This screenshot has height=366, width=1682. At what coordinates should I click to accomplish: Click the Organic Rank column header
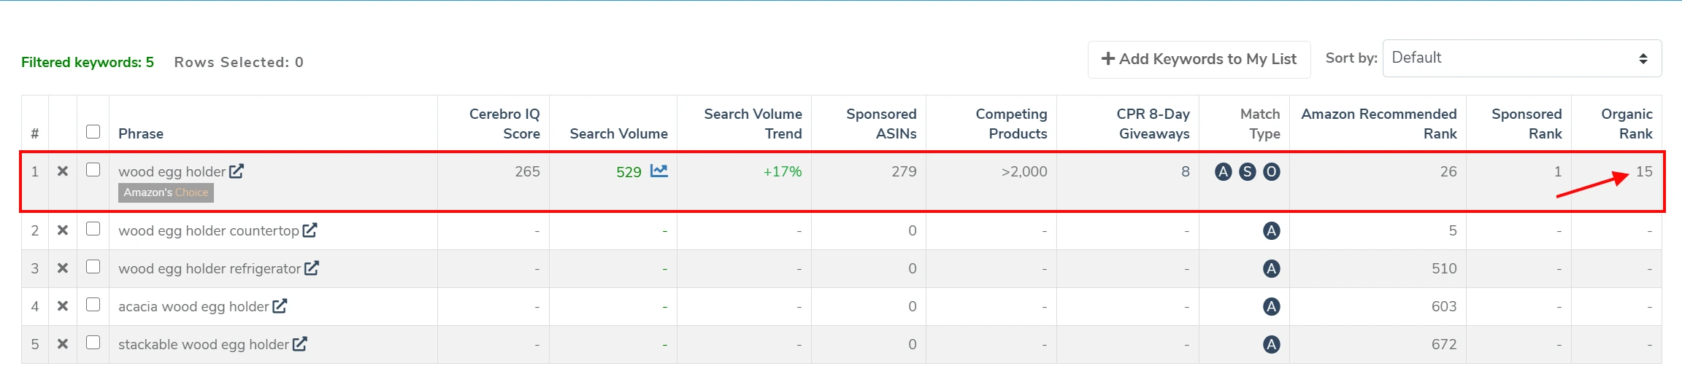[x=1627, y=124]
